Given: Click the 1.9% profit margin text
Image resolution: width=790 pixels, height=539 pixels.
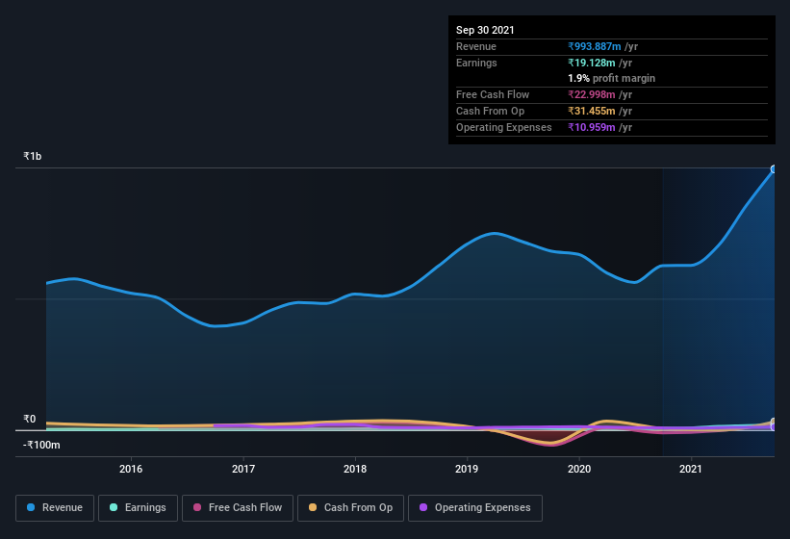Looking at the screenshot, I should click(x=612, y=78).
